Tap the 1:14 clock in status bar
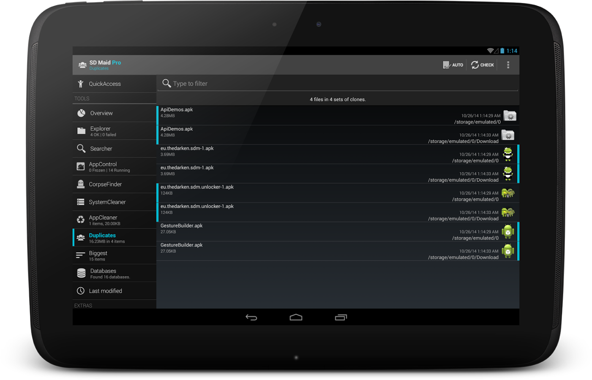The width and height of the screenshot is (592, 380). point(512,51)
